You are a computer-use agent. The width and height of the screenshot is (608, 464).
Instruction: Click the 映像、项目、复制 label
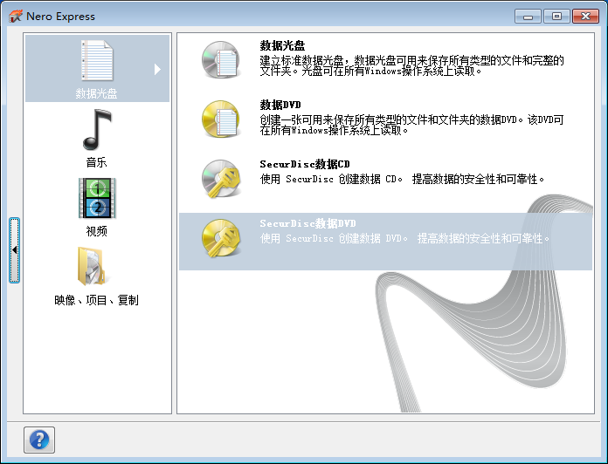coord(97,300)
